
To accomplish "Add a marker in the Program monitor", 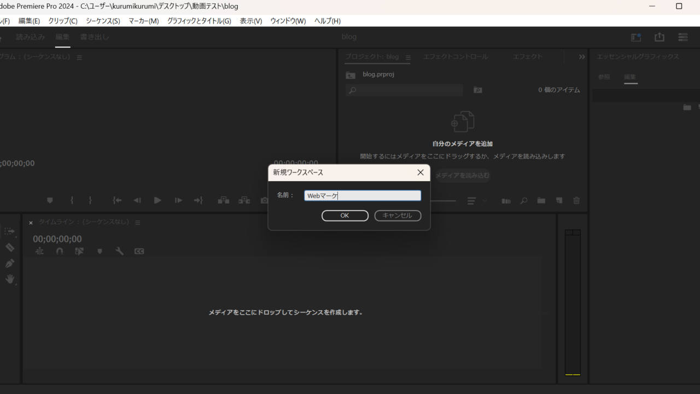I will tap(50, 201).
